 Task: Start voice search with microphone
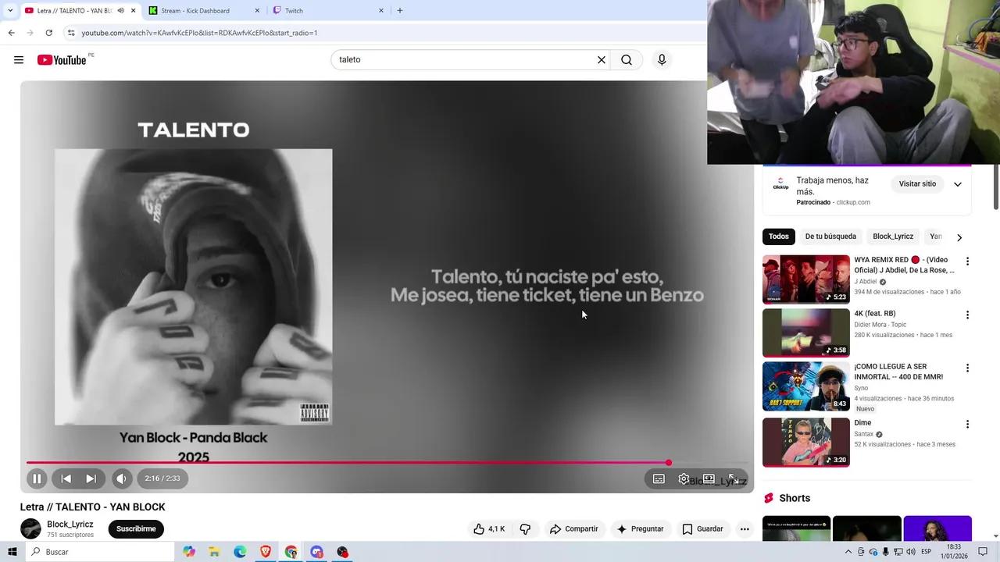pyautogui.click(x=662, y=60)
